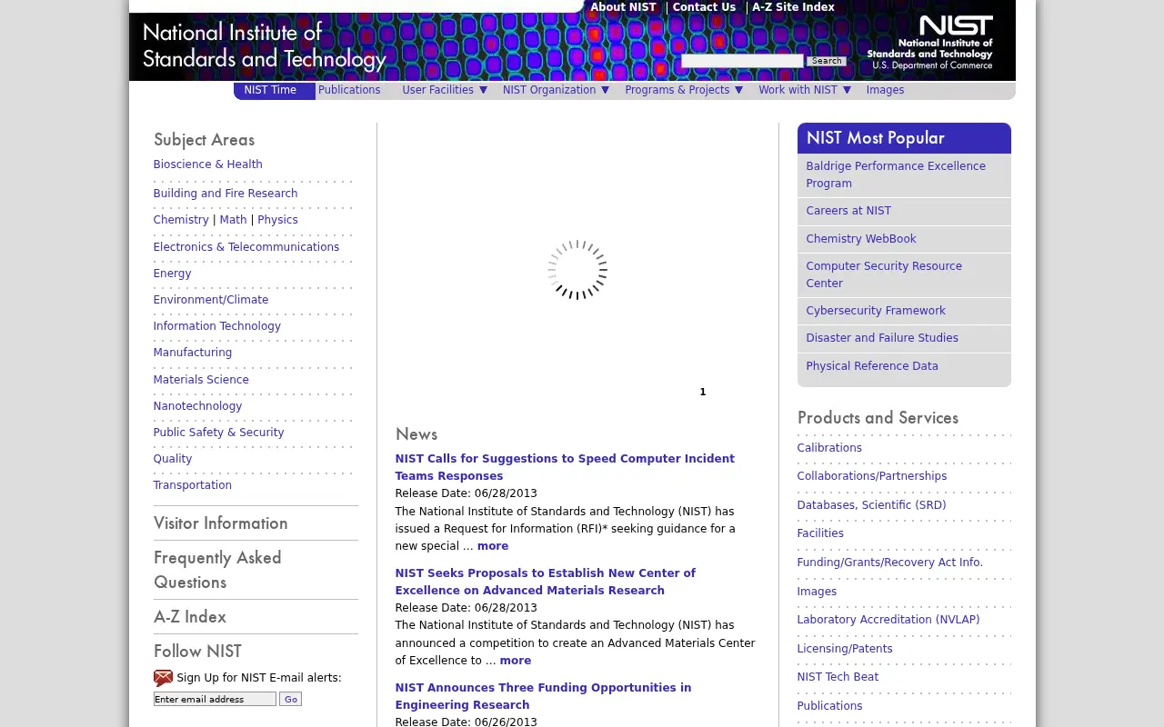Click National Institute of Standards and Technology banner title
The image size is (1164, 727).
(264, 46)
